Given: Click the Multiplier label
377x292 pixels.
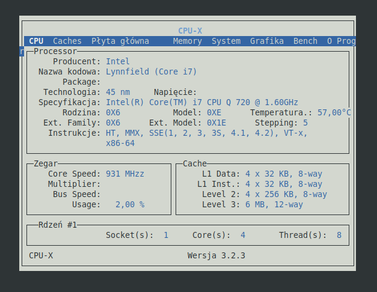Looking at the screenshot, I should click(x=74, y=184).
